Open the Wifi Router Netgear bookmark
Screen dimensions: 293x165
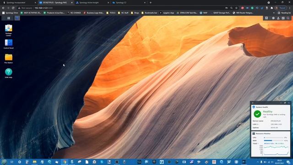[x=243, y=13]
